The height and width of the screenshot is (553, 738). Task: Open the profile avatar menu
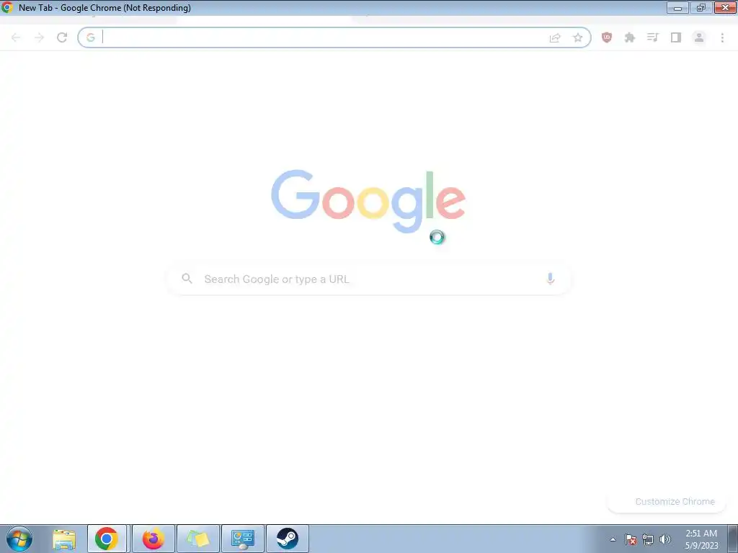(699, 37)
